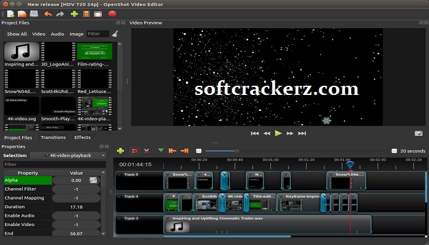Jump to the end of the preview
Image resolution: width=429 pixels, height=245 pixels.
click(x=302, y=134)
